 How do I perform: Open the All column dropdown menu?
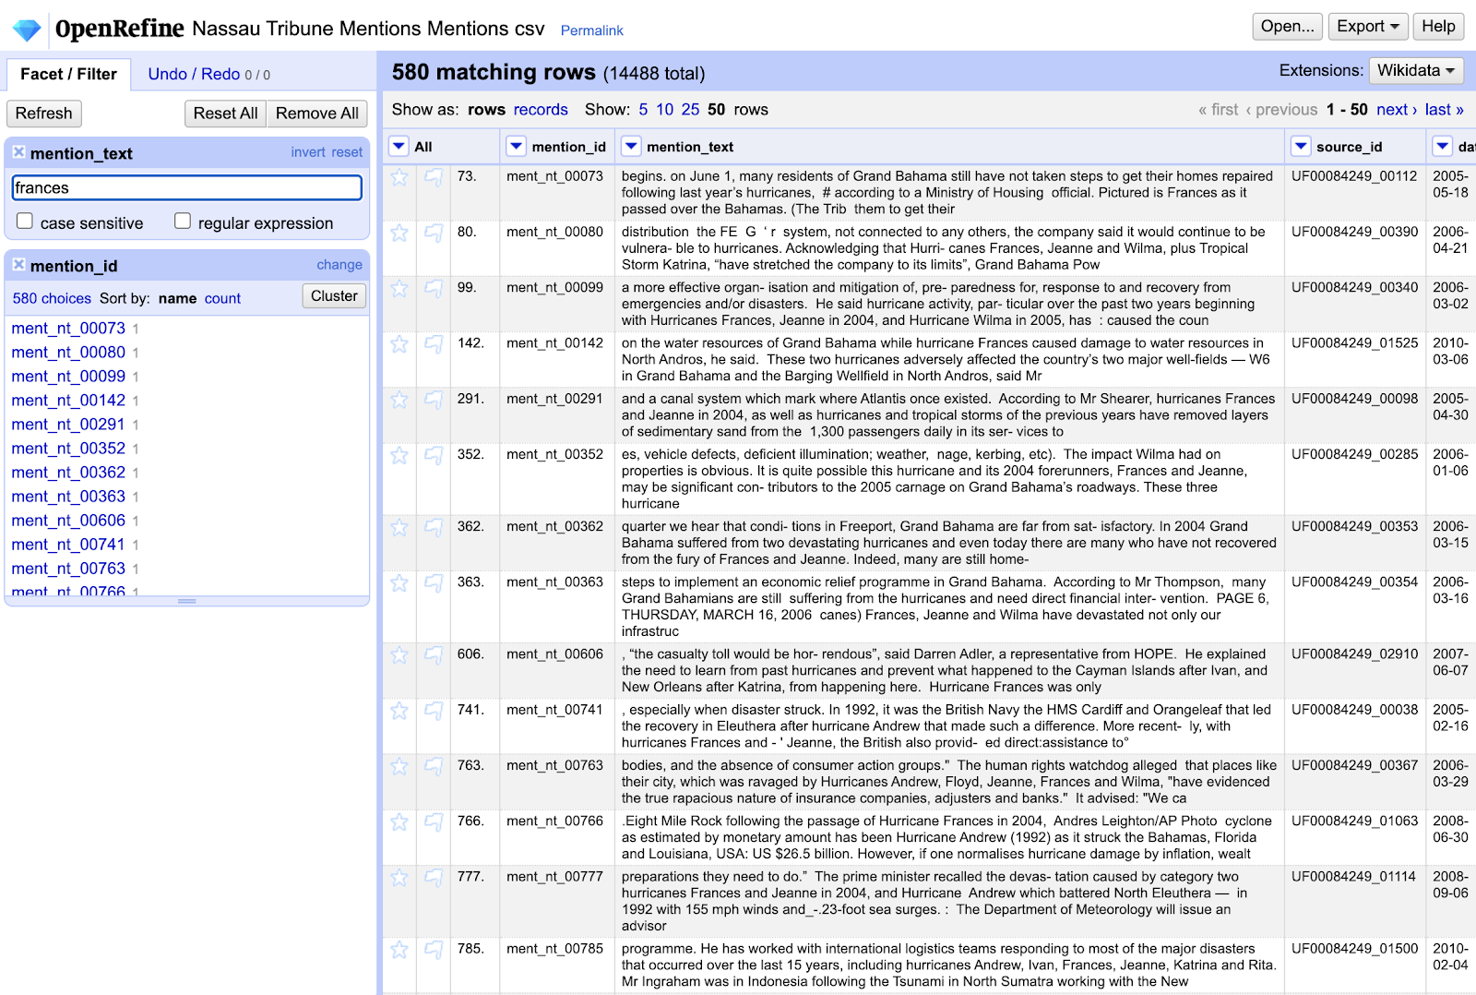[399, 146]
